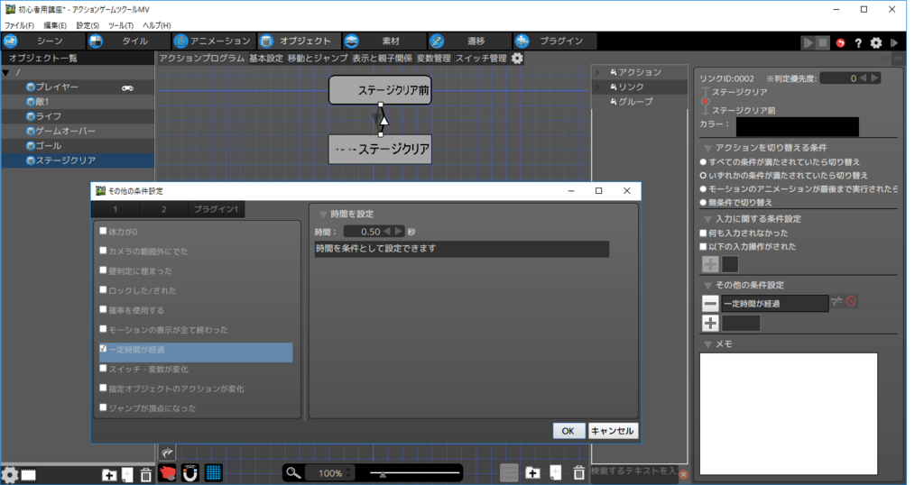The width and height of the screenshot is (924, 485).
Task: Click the red prohibition icon beside 一定時間が経過
Action: pos(851,301)
